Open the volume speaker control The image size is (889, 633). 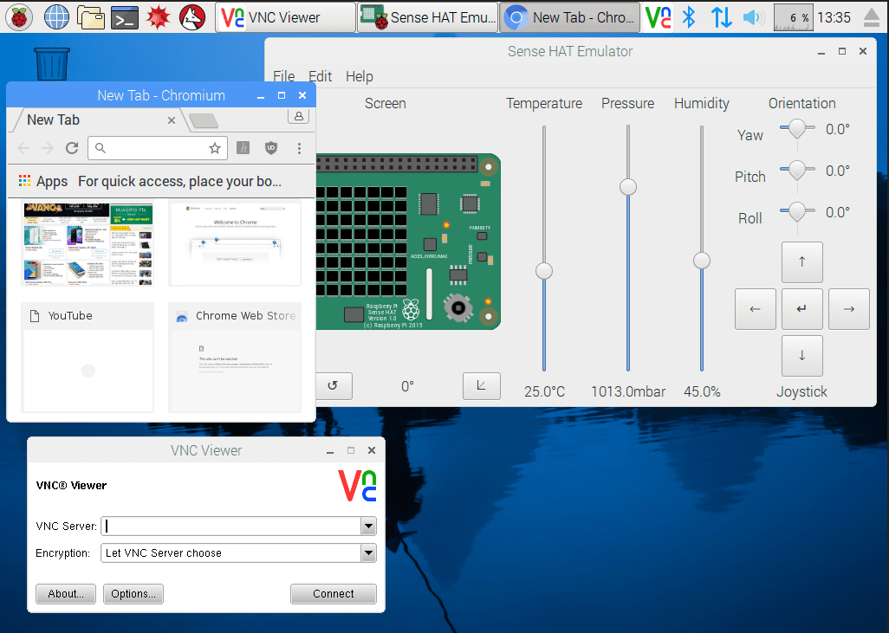(x=753, y=16)
